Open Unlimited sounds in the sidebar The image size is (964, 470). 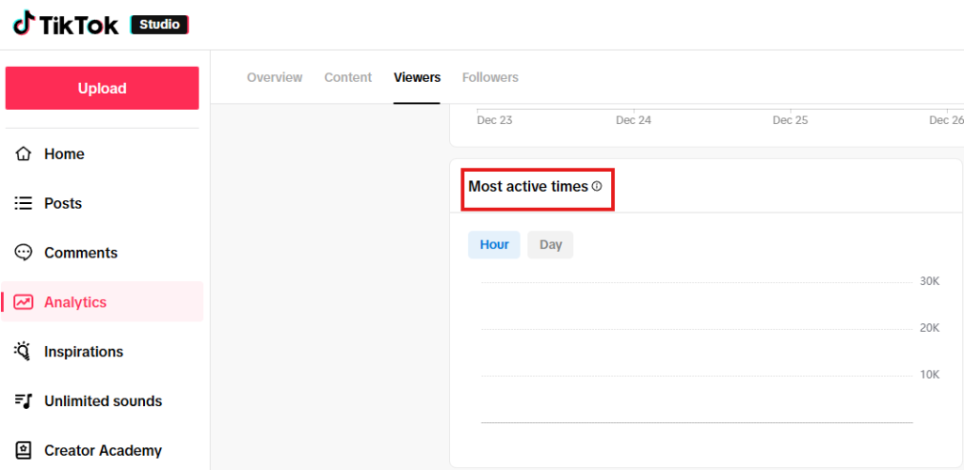coord(102,401)
